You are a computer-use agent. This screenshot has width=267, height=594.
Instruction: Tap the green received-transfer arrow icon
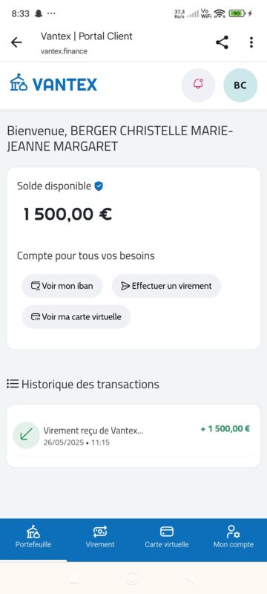click(27, 435)
